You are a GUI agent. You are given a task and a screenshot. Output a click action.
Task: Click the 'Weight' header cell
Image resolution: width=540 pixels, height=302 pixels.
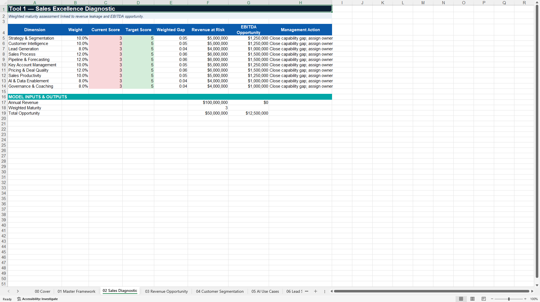[75, 30]
